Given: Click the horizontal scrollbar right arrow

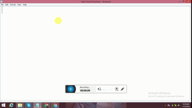Looking at the screenshot, I should click(188, 101).
